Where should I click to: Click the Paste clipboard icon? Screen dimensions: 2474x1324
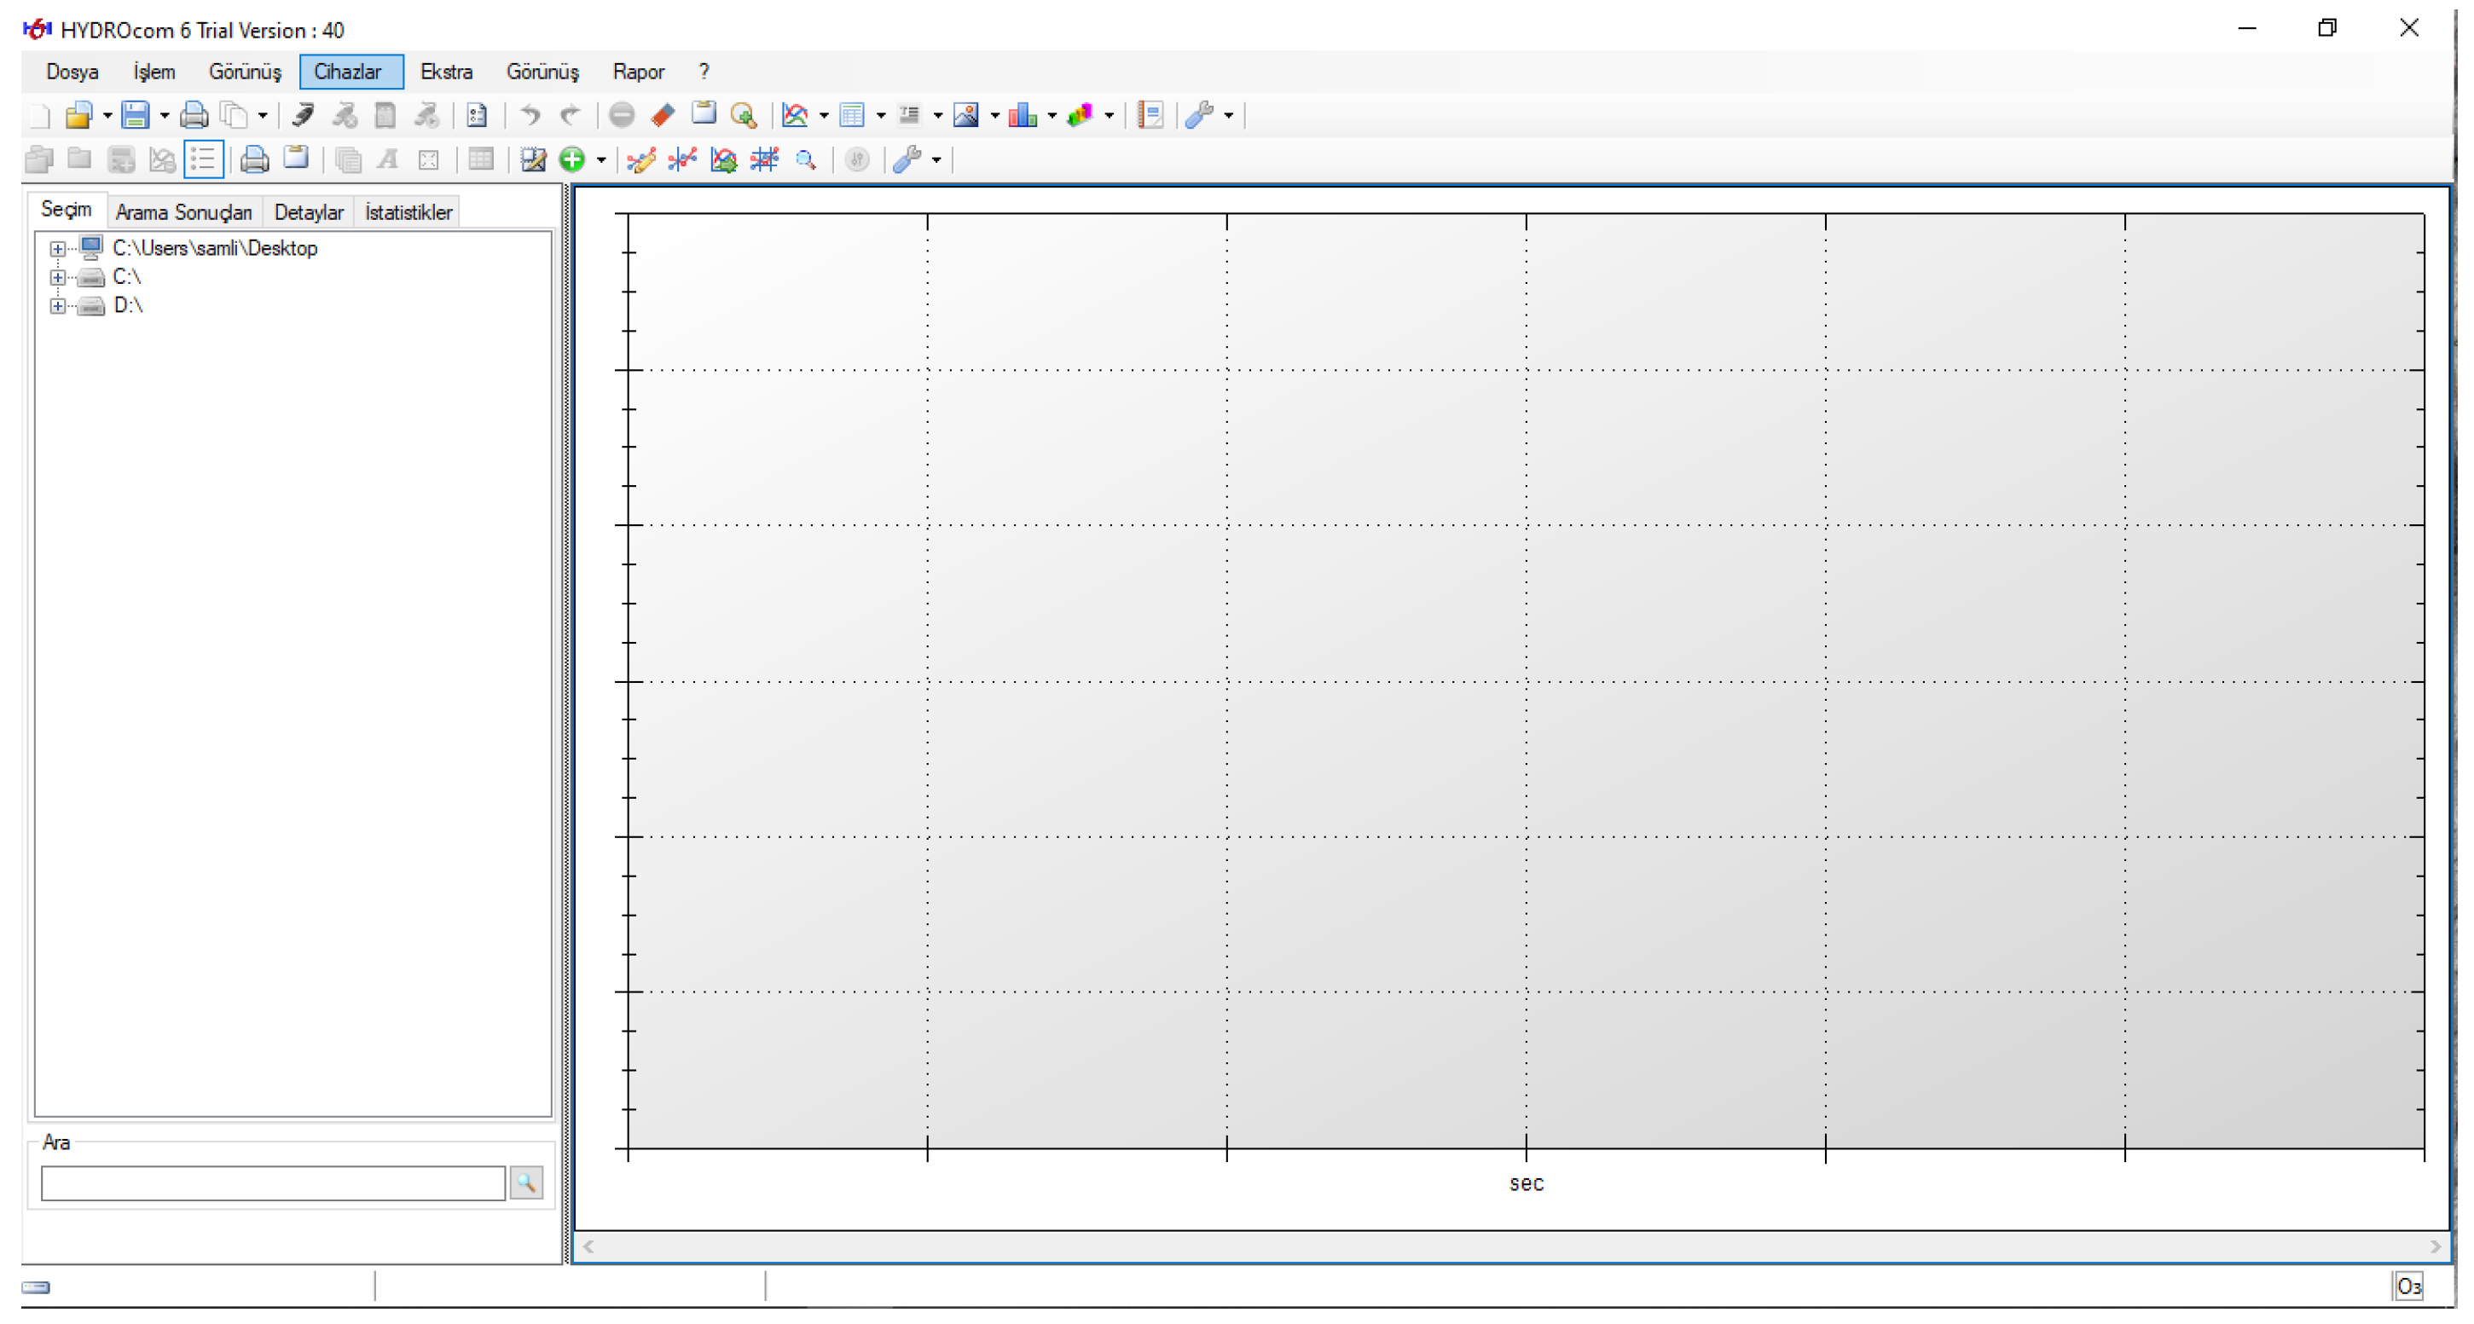point(704,115)
